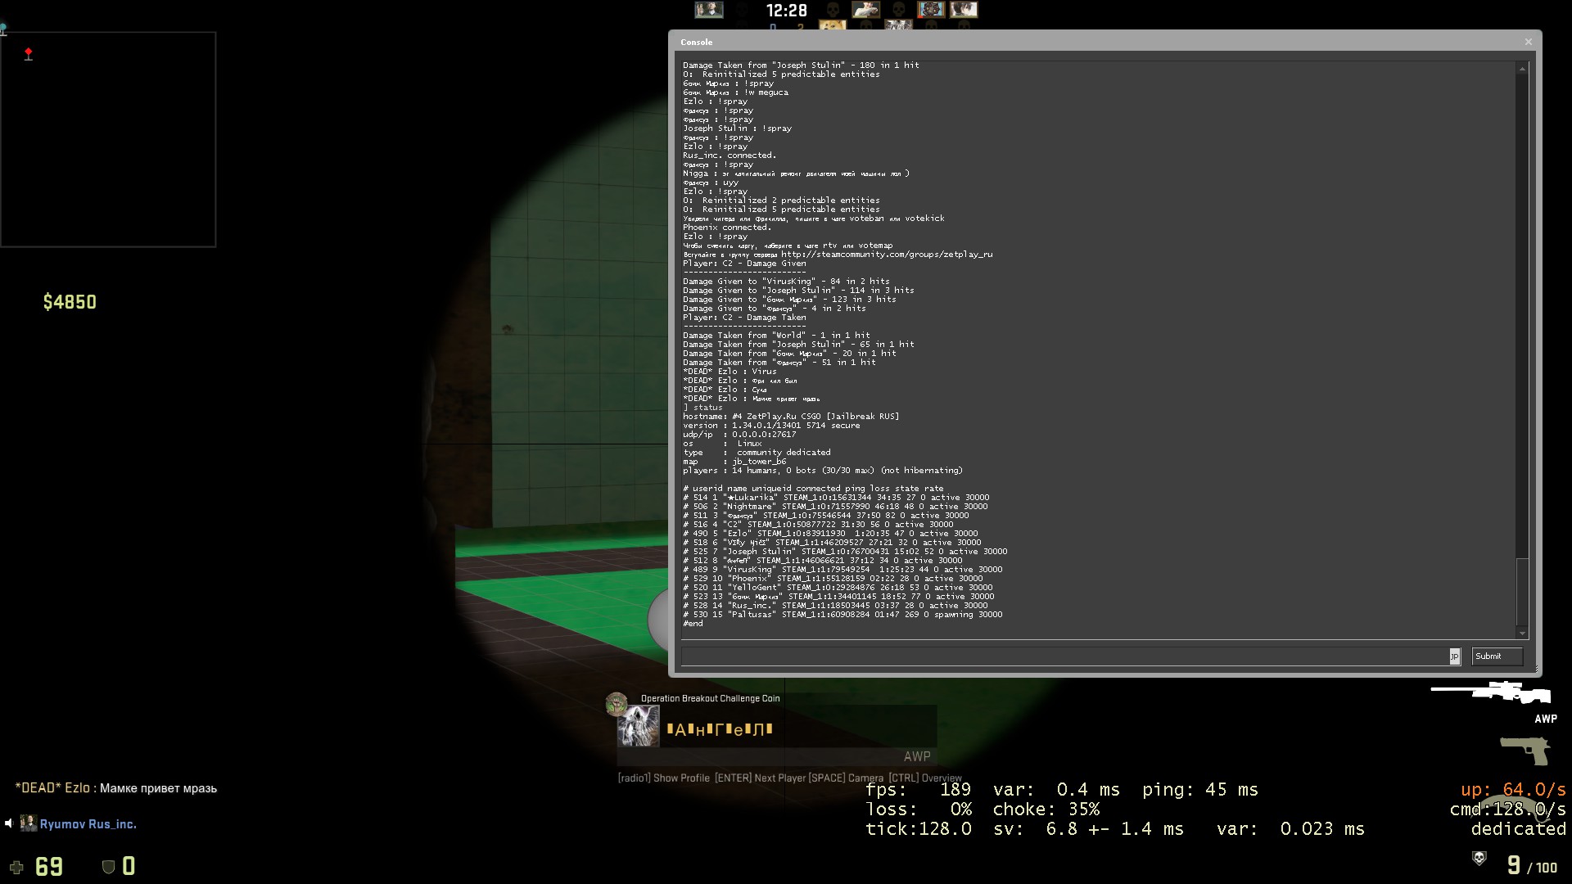Click the health cross icon

point(16,867)
